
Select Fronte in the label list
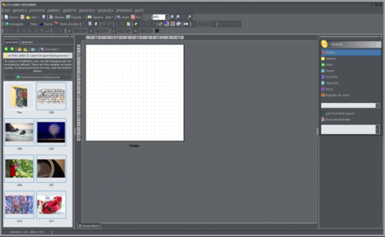[351, 53]
